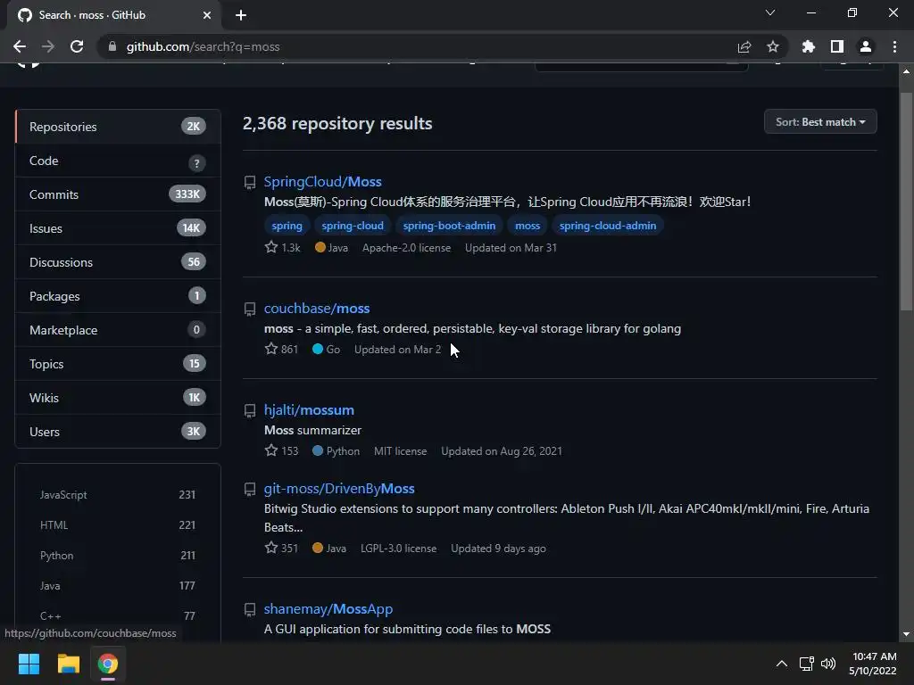Filter results by C++ language
This screenshot has height=685, width=914.
[x=118, y=615]
